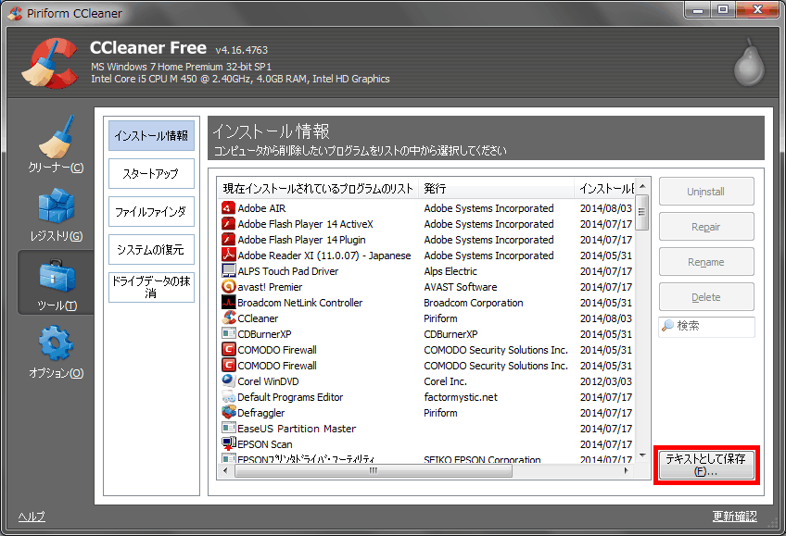Click the vertical scrollbar up arrow

point(642,186)
